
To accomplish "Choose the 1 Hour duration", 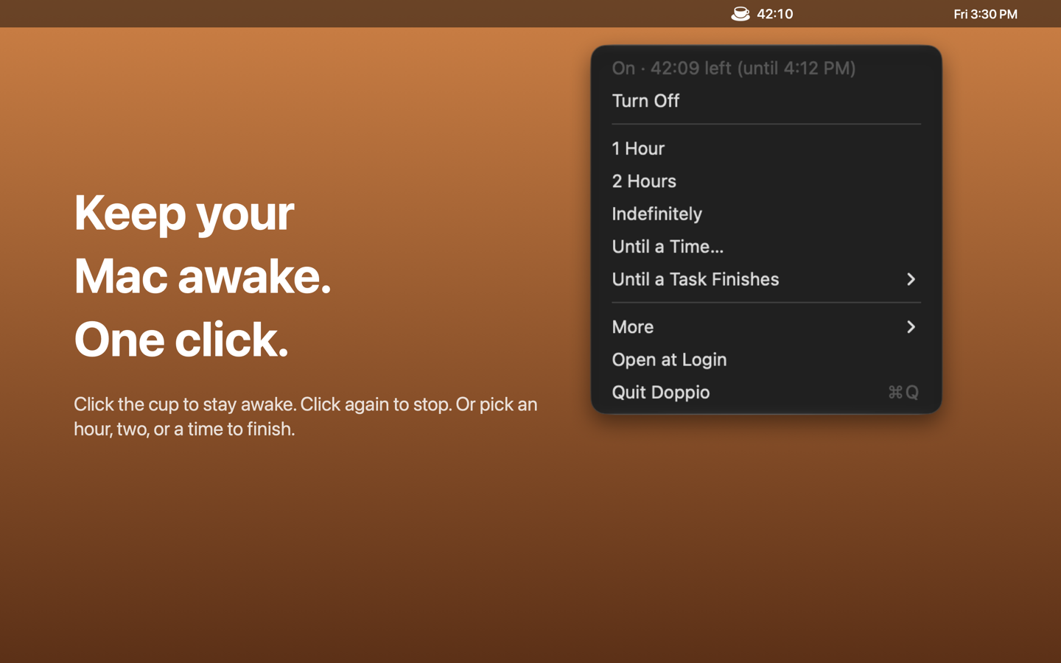I will tap(766, 148).
